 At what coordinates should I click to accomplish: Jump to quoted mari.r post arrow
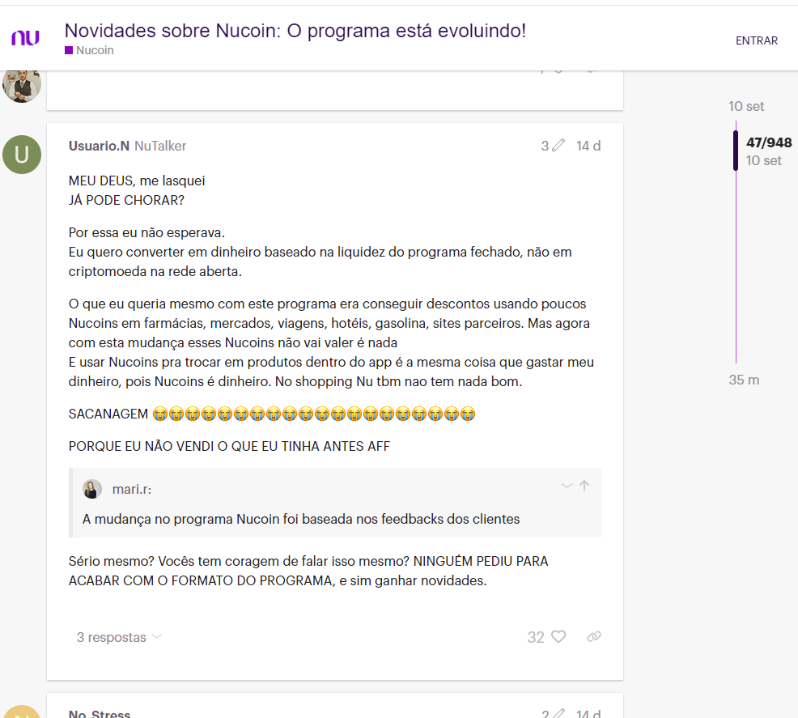[584, 486]
